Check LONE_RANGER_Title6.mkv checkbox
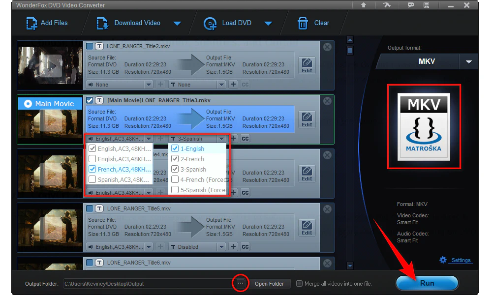The height and width of the screenshot is (295, 492). coord(90,263)
